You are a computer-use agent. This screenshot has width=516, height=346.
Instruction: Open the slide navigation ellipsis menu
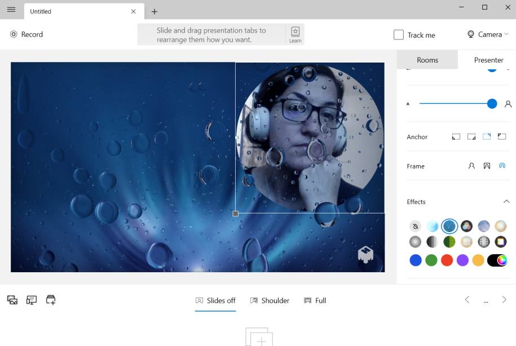[x=486, y=301]
